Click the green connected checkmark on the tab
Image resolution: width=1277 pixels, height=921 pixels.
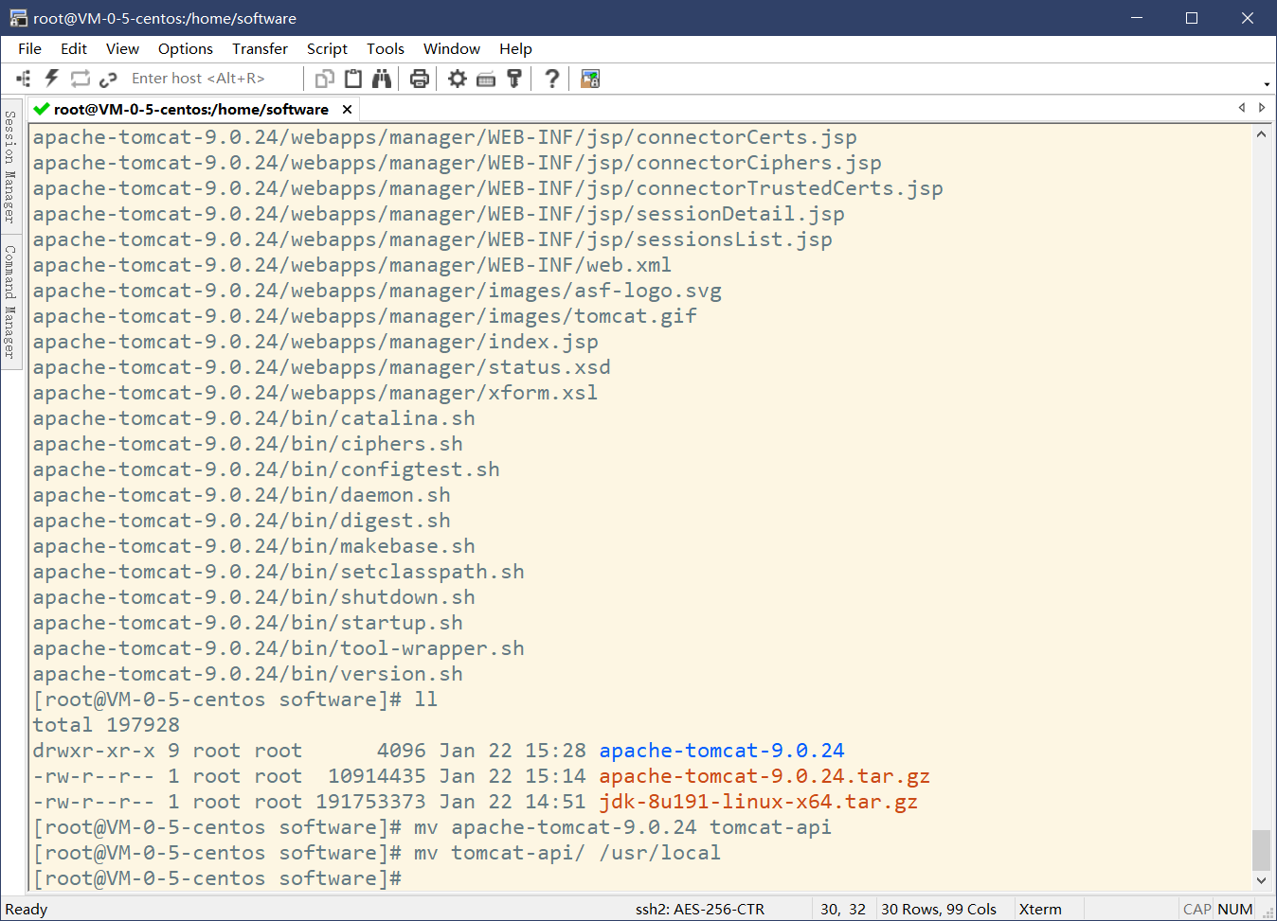point(41,109)
